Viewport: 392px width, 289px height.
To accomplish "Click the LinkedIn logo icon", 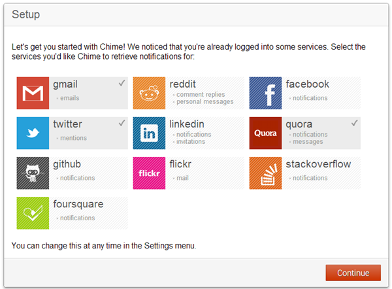I will (150, 133).
